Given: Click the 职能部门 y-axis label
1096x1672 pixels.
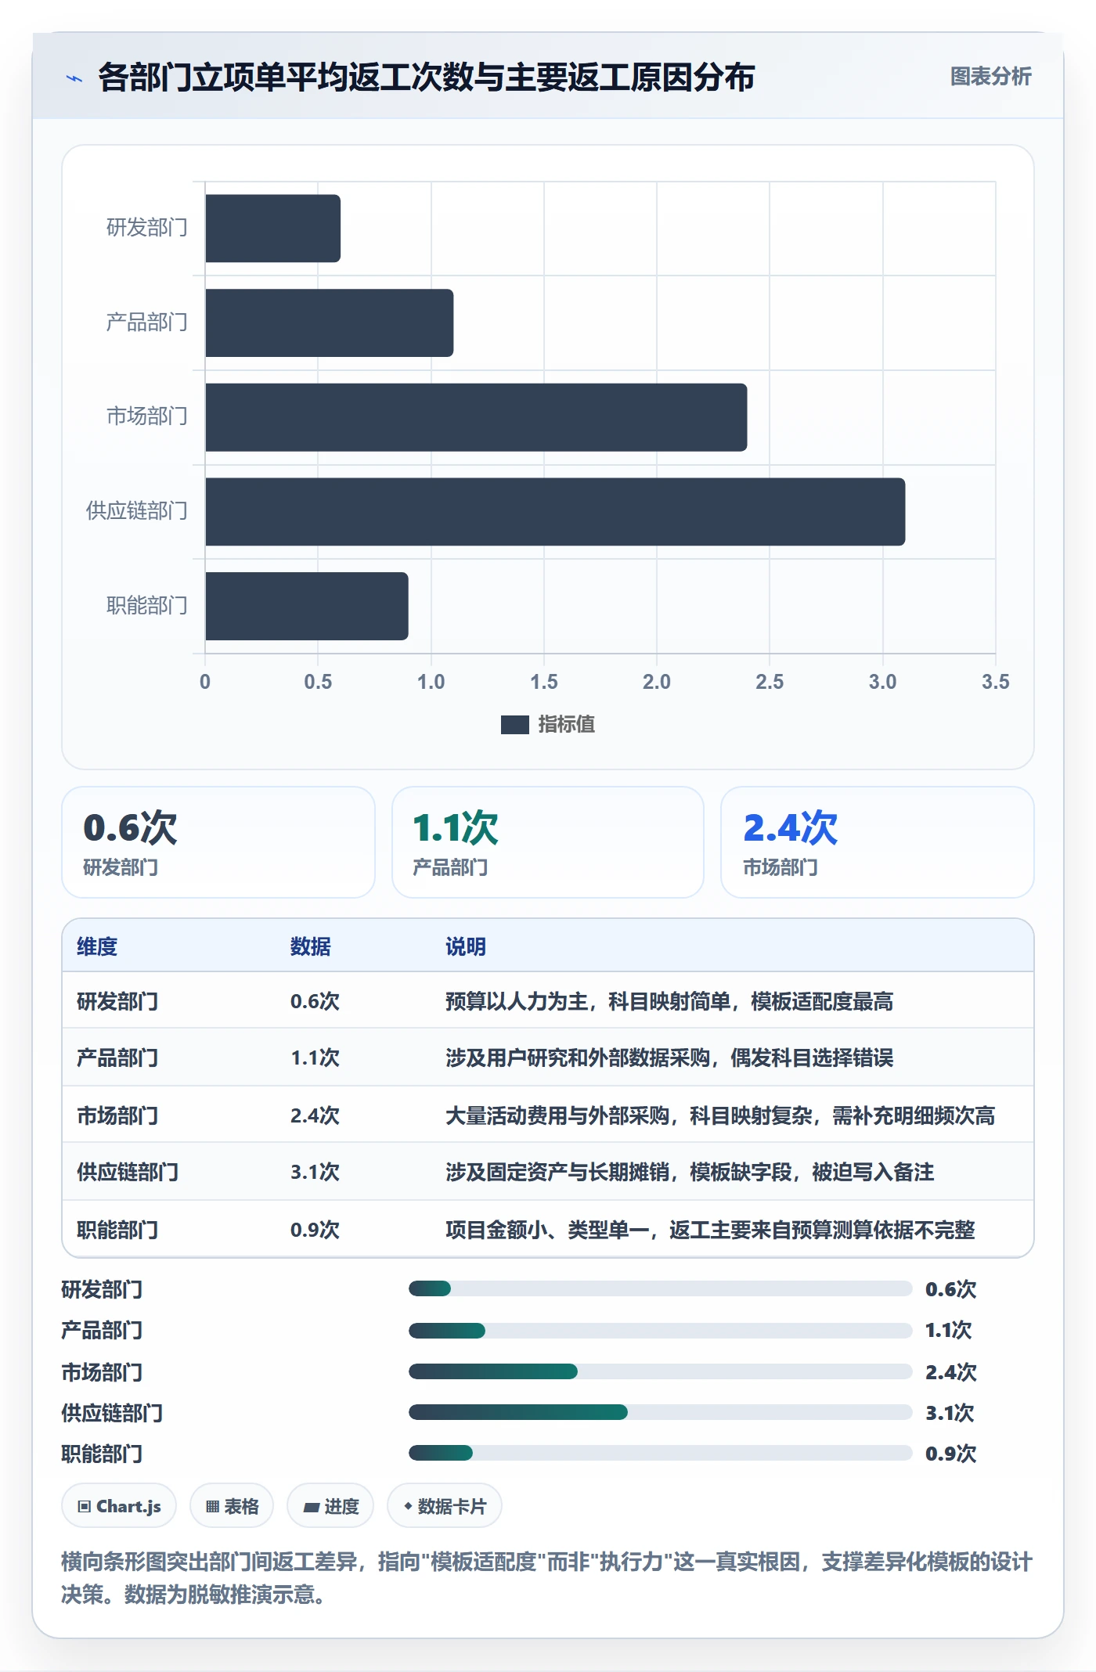Looking at the screenshot, I should (146, 606).
